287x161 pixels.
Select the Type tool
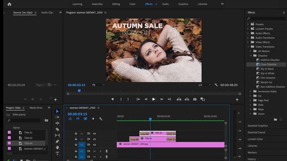point(57,153)
